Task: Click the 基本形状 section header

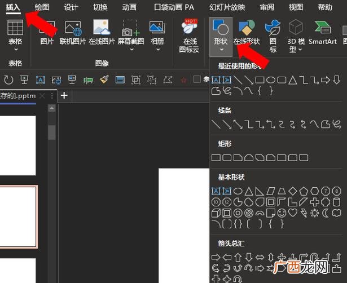Action: (231, 177)
